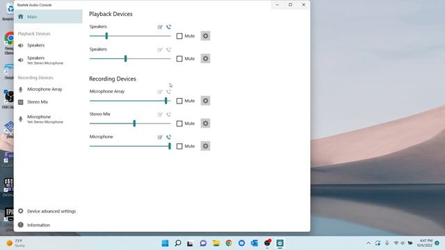Open the clock and date flyout

point(425,243)
